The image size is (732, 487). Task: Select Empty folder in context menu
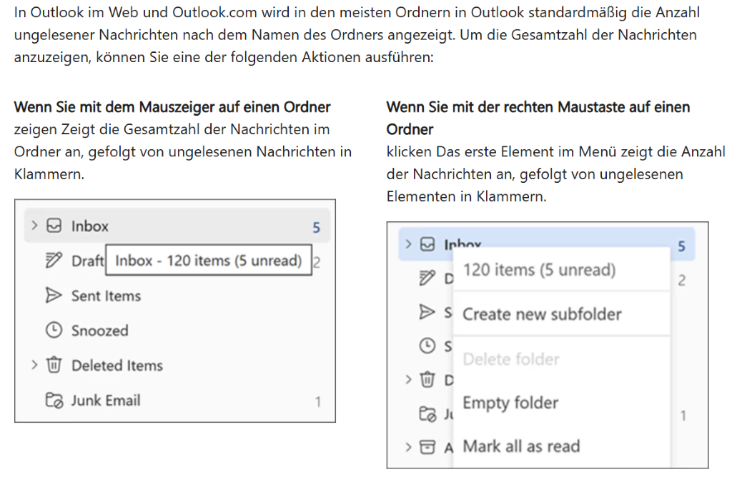coord(510,403)
